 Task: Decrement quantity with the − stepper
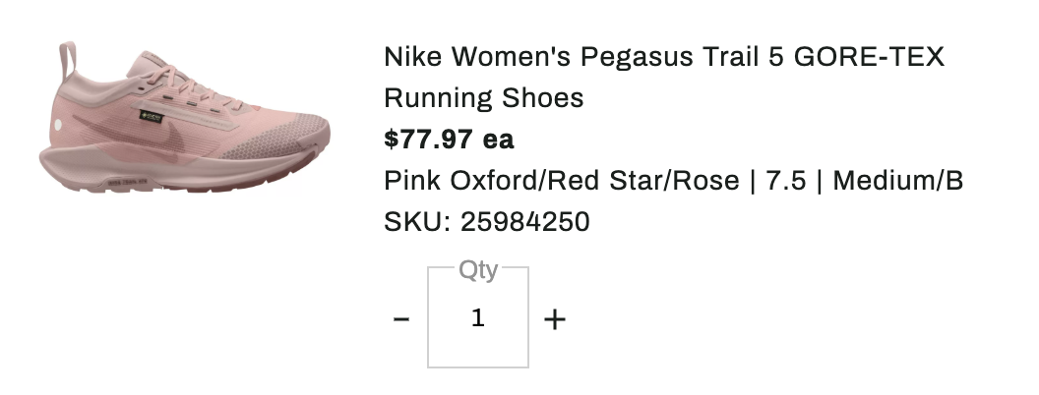click(401, 319)
